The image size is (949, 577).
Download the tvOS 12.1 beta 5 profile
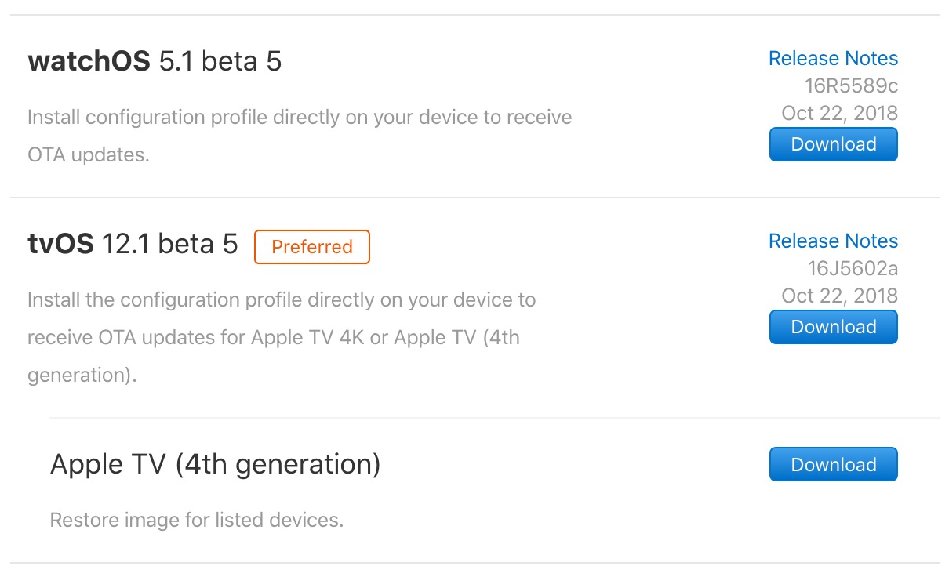[833, 327]
